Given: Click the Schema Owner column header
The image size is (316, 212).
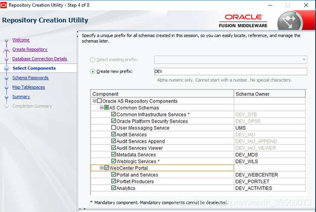Looking at the screenshot, I should pos(269,94).
